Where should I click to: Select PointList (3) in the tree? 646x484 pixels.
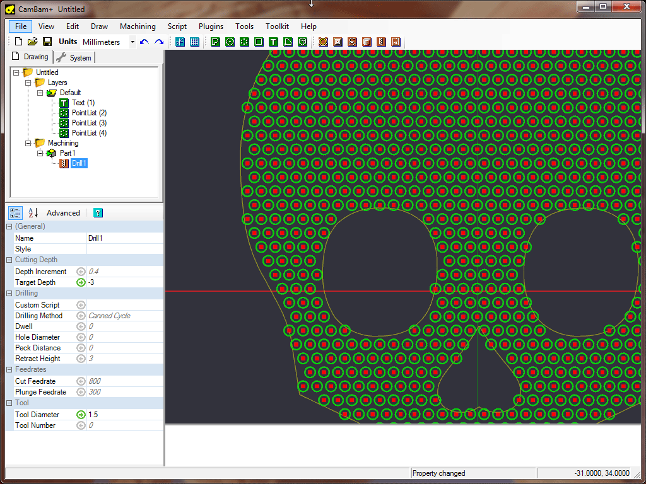click(x=89, y=123)
